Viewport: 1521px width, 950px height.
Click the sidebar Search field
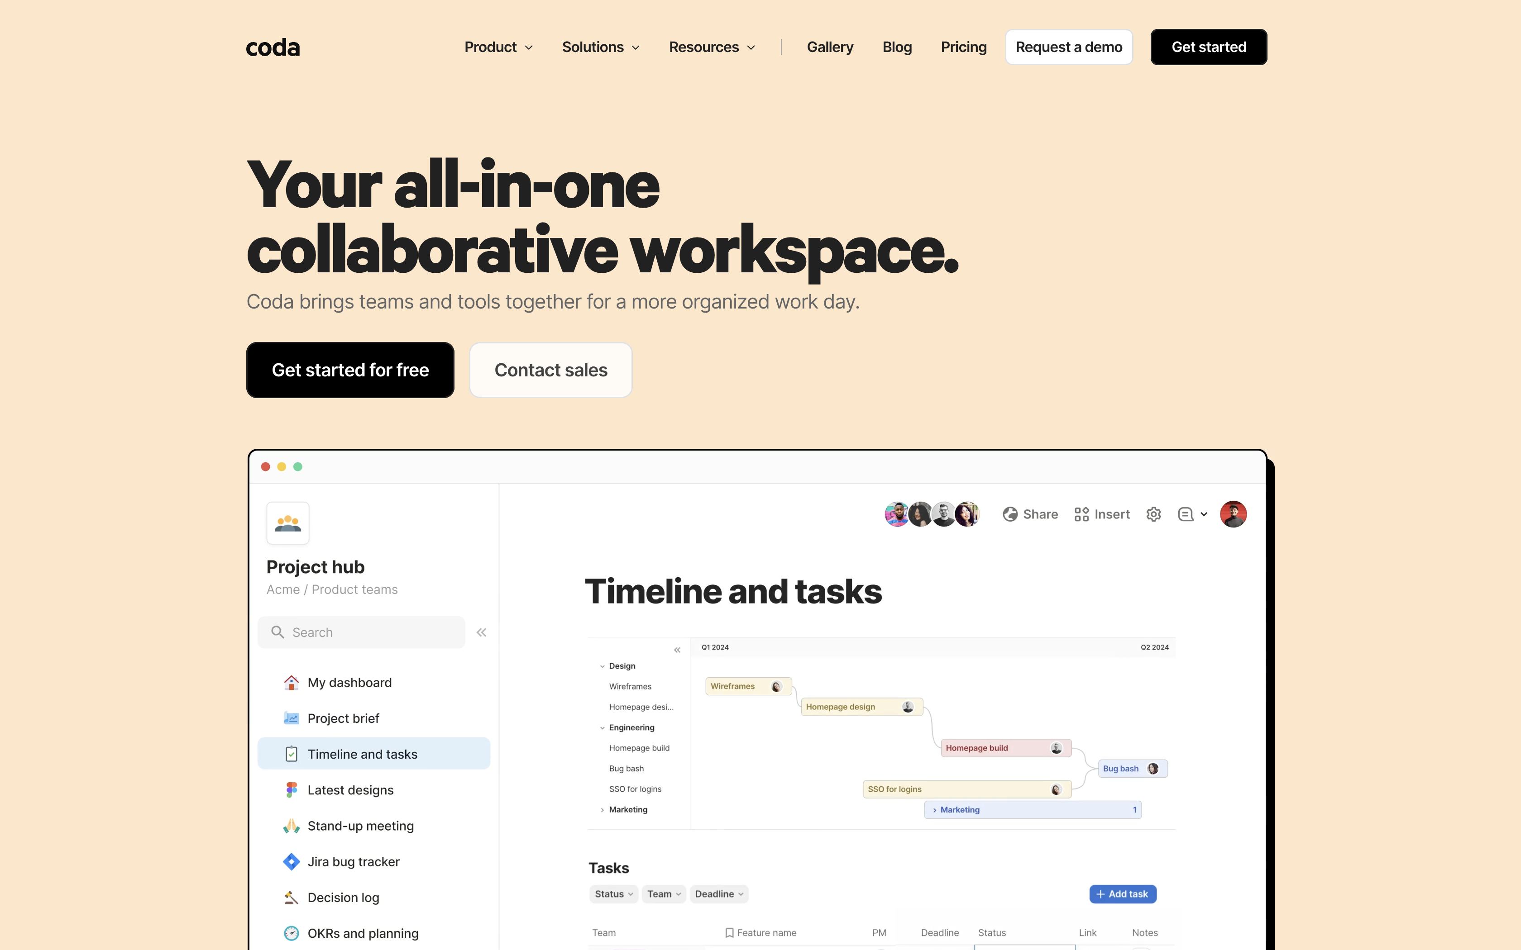pos(361,633)
